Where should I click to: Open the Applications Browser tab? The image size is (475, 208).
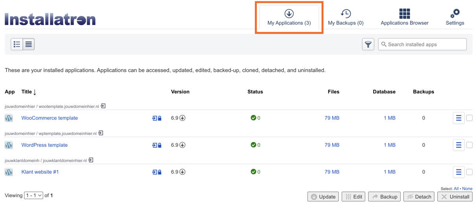[x=404, y=18]
